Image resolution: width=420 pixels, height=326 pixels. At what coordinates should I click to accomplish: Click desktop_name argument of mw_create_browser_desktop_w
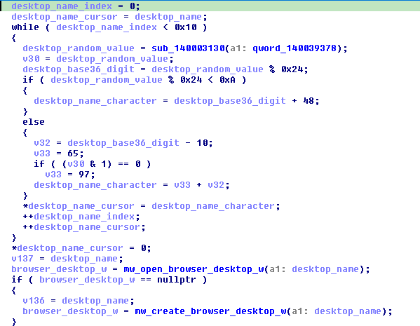(x=348, y=311)
